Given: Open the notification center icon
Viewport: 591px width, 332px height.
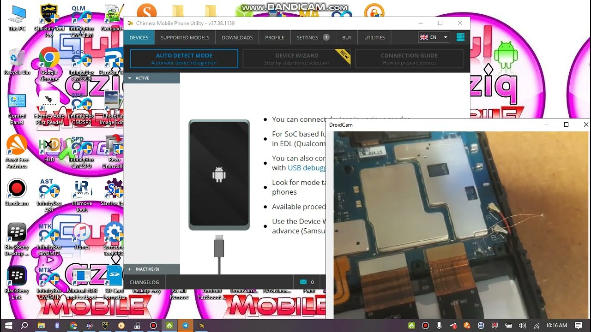Looking at the screenshot, I should 579,326.
